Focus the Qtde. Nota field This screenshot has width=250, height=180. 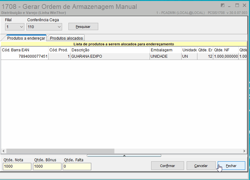(x=17, y=166)
